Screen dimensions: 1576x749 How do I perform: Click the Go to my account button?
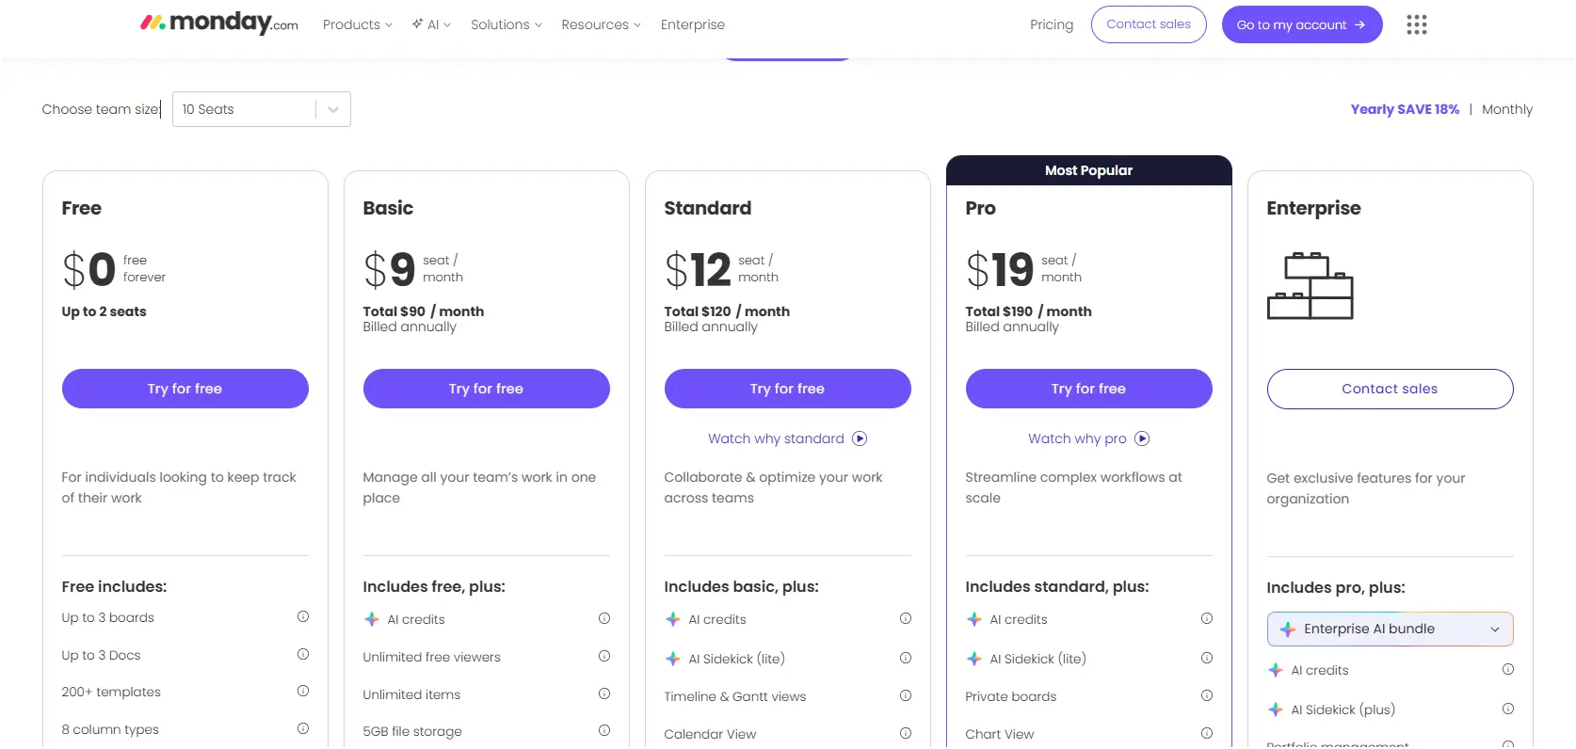1302,24
